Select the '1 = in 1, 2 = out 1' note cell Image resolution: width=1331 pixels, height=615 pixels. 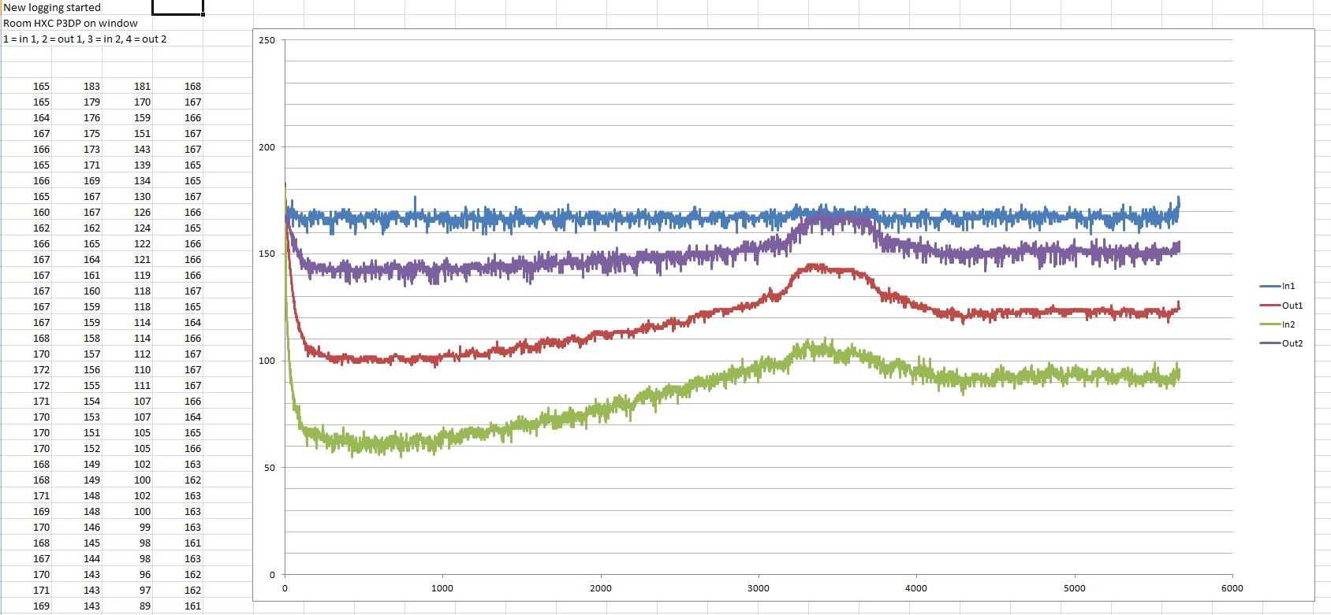pos(85,39)
